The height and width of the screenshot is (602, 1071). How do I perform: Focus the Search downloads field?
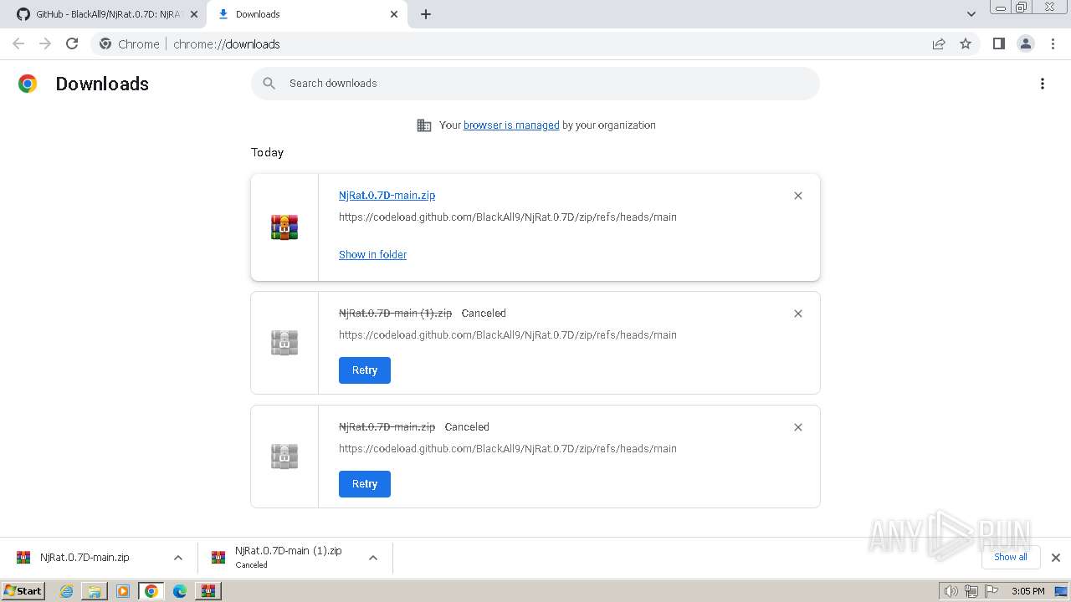click(535, 84)
